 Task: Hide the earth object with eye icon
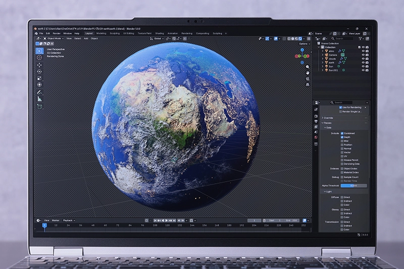[x=363, y=63]
